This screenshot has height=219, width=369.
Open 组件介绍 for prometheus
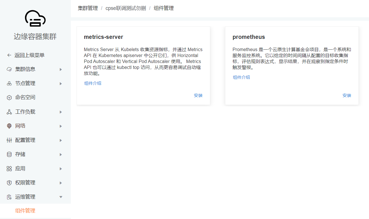[x=242, y=77]
